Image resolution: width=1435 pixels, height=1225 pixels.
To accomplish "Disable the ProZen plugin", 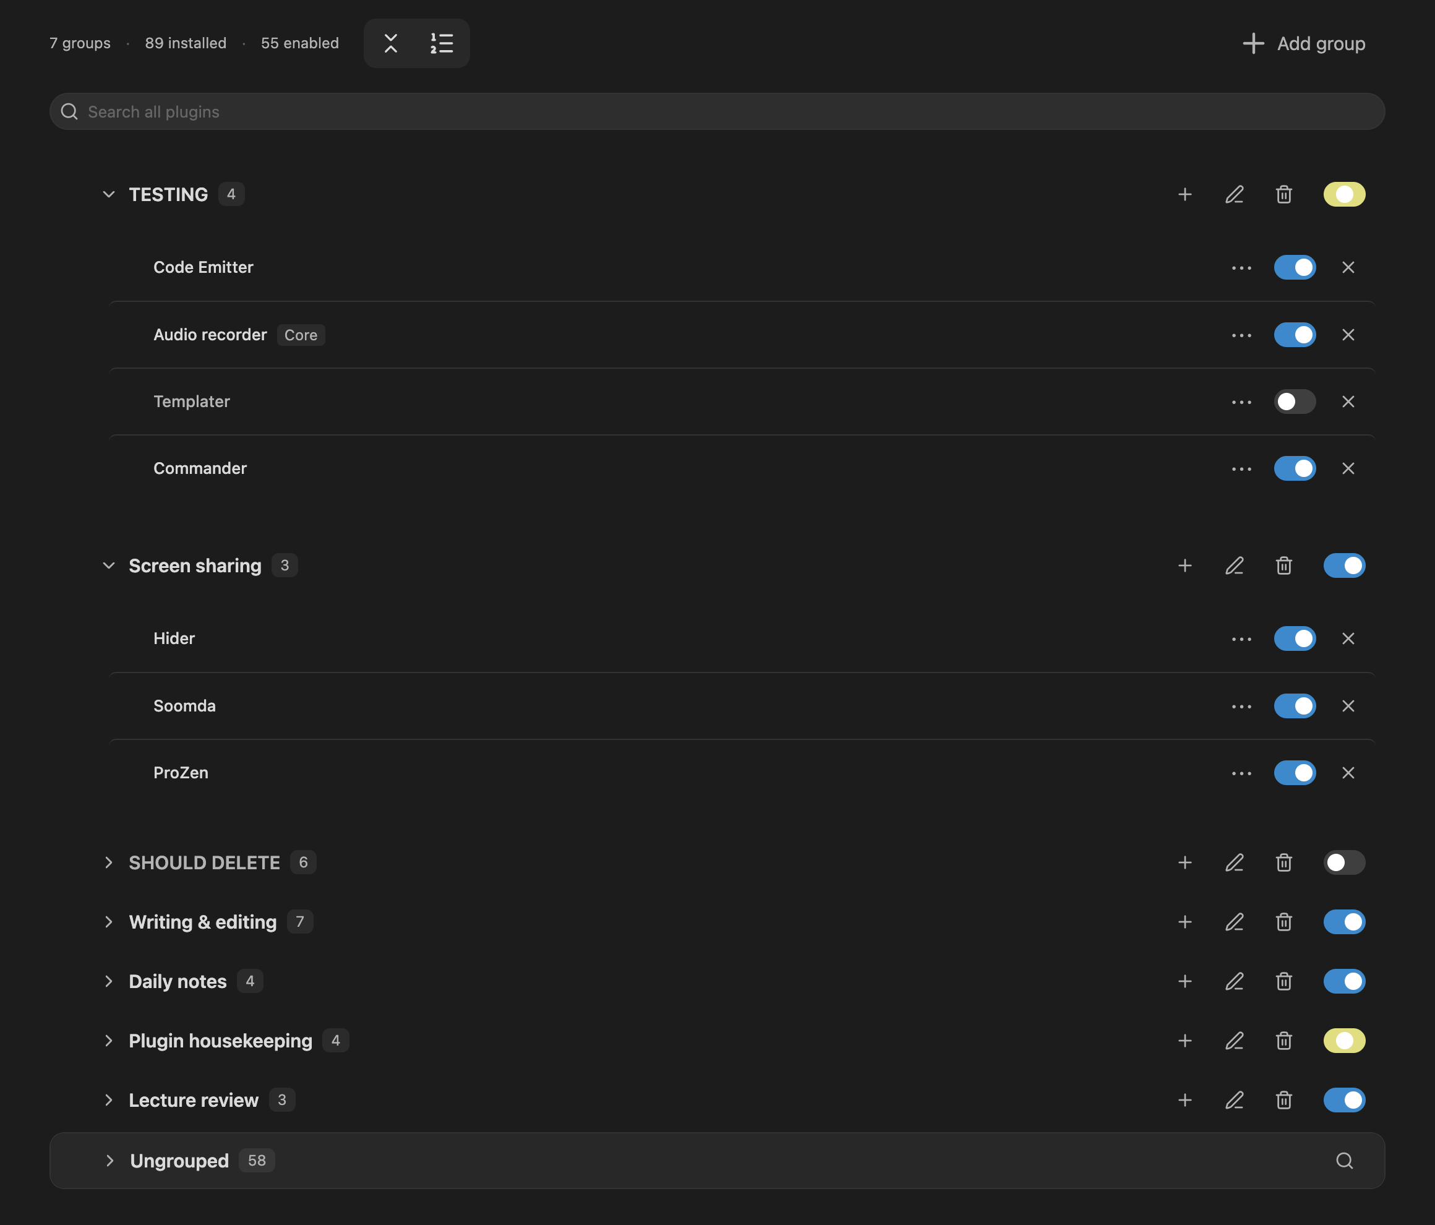I will [1295, 773].
